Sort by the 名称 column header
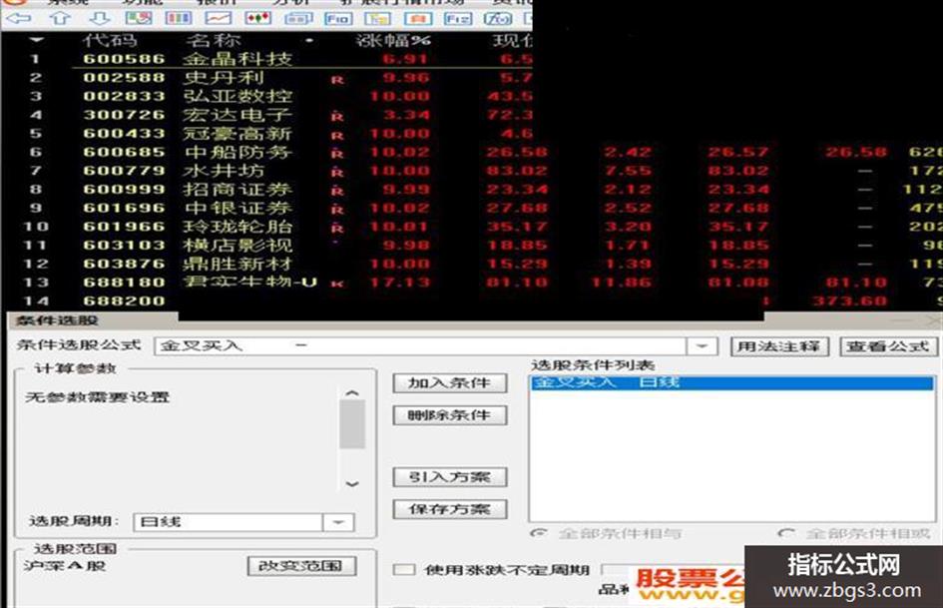This screenshot has width=943, height=608. 213,40
